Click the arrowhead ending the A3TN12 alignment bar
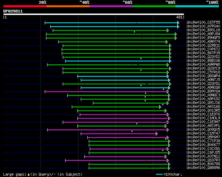This screenshot has height=177, width=222. coord(166,157)
